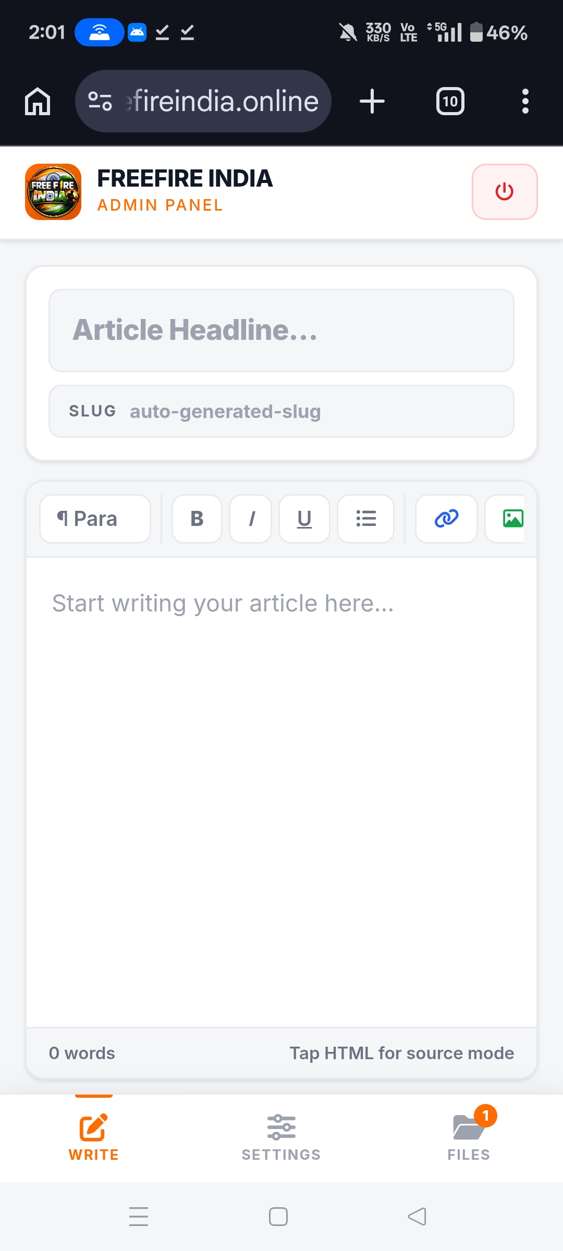The width and height of the screenshot is (563, 1251).
Task: Switch to the Settings tab
Action: 280,1136
